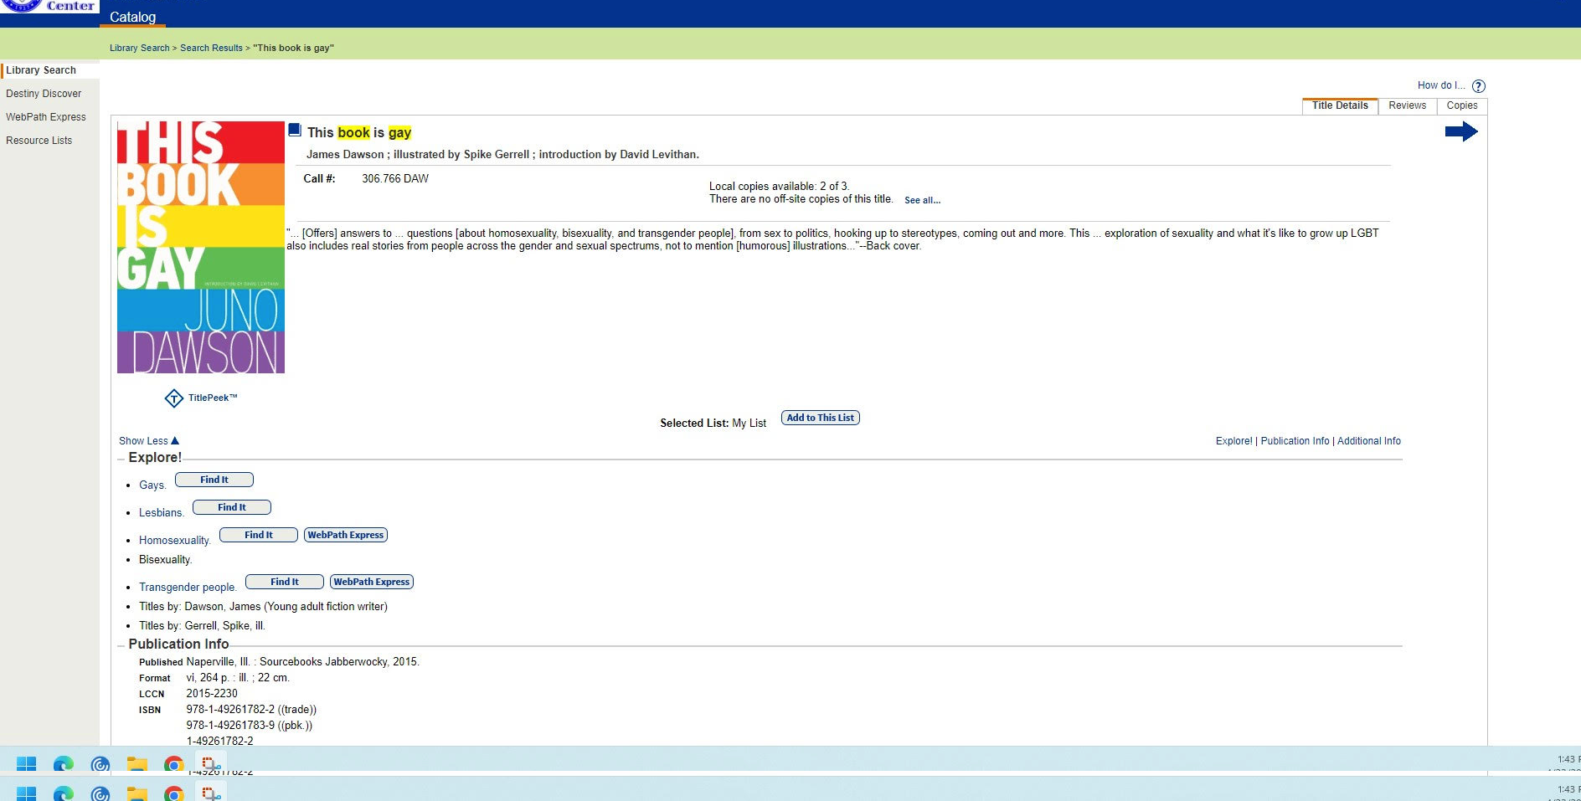The width and height of the screenshot is (1581, 801).
Task: Open the Homosexuality subject link
Action: coord(175,540)
